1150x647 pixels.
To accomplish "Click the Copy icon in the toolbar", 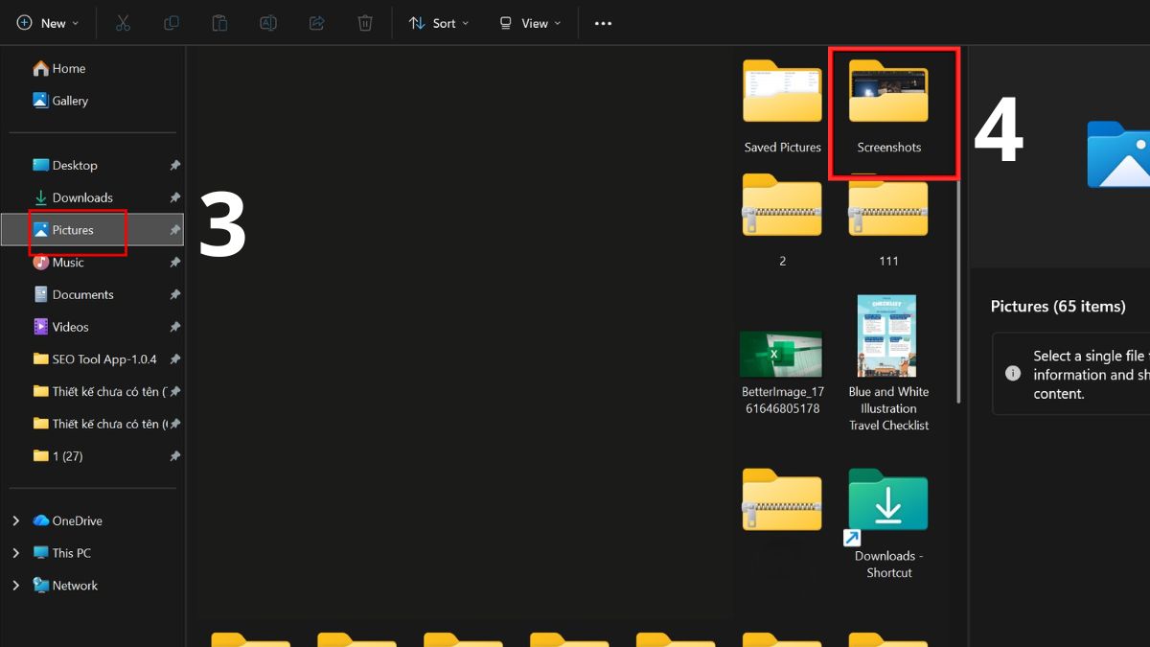I will [171, 22].
